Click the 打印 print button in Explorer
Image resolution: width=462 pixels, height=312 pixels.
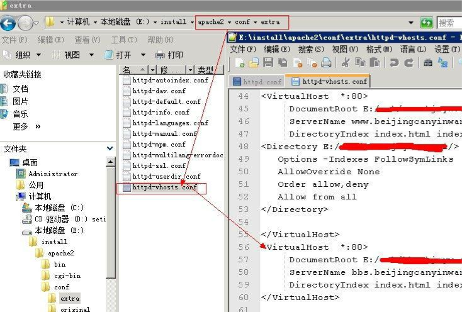tap(169, 55)
